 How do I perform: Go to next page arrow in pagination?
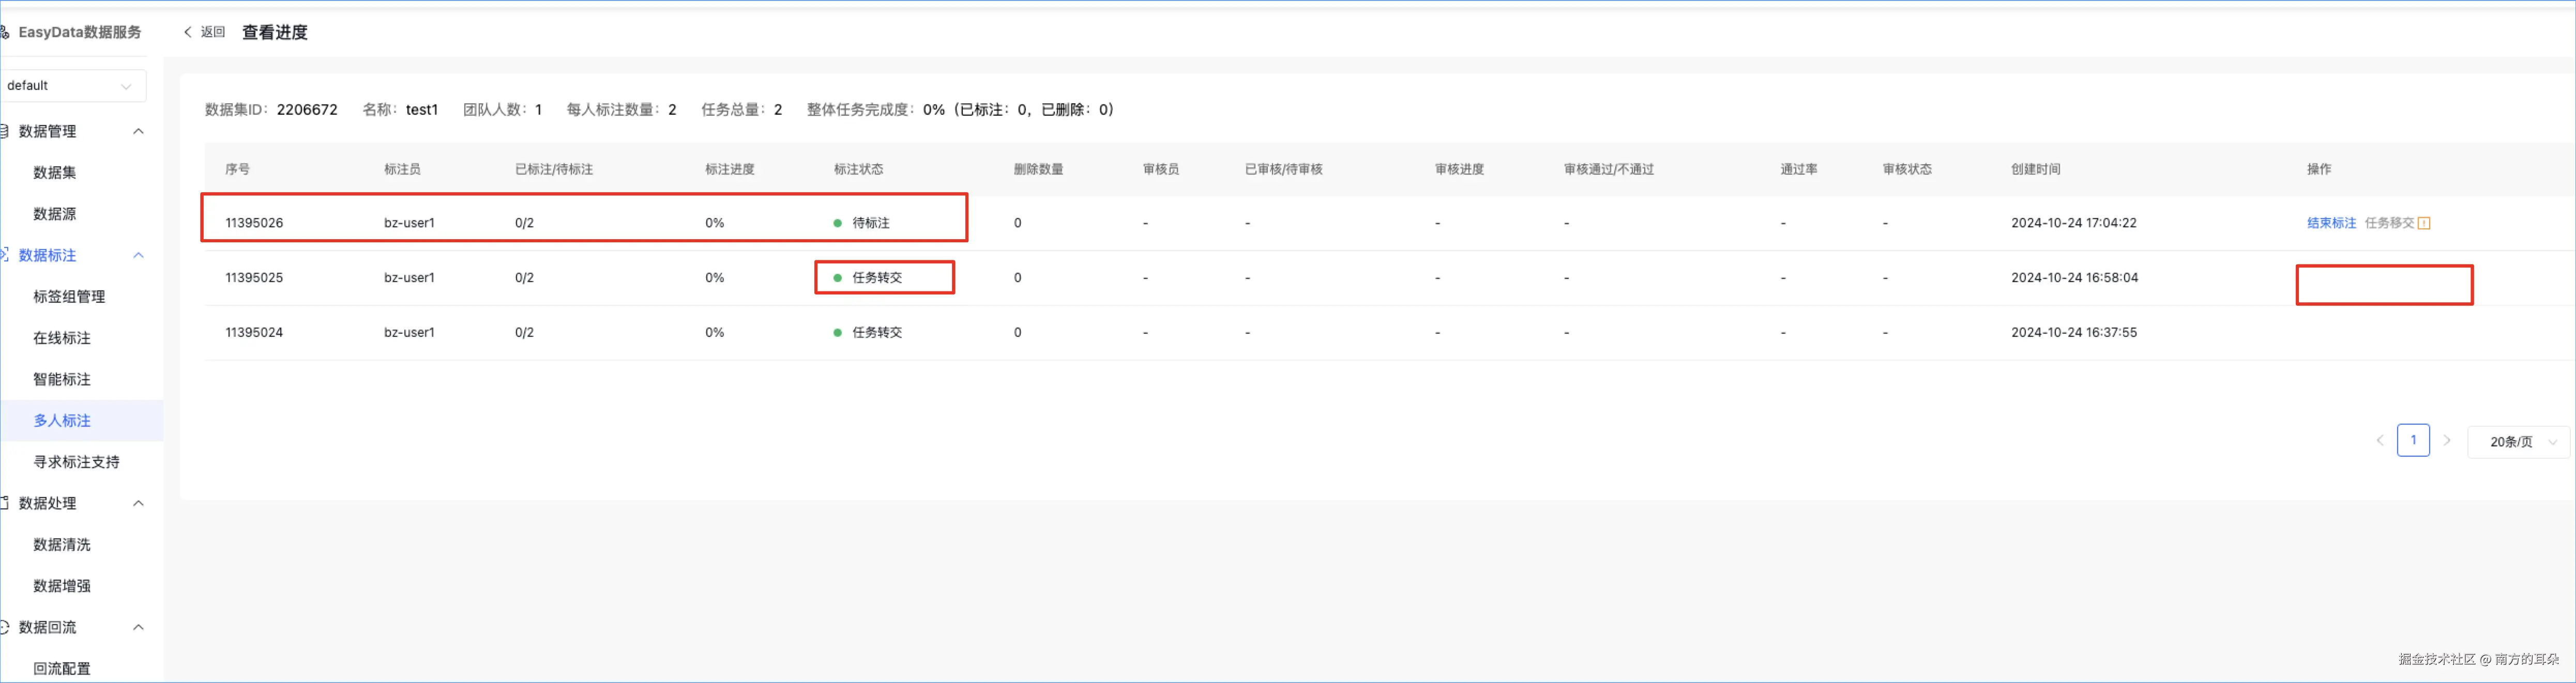tap(2447, 440)
